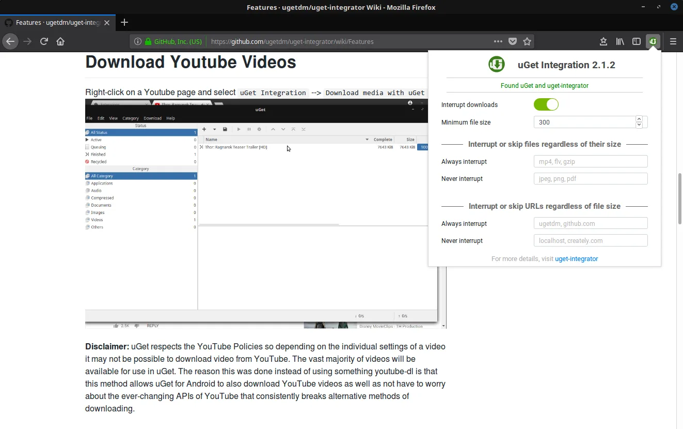Open uGet download properties gear icon
Image resolution: width=683 pixels, height=429 pixels.
[x=260, y=129]
